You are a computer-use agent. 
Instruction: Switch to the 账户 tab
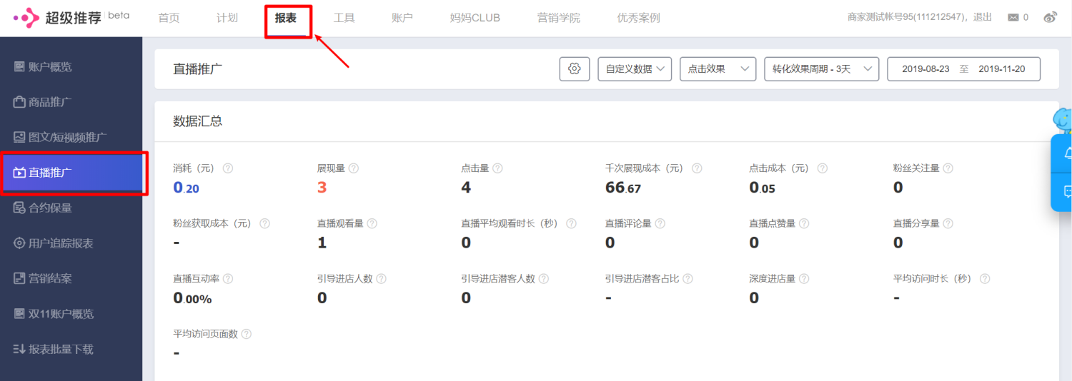[x=402, y=18]
